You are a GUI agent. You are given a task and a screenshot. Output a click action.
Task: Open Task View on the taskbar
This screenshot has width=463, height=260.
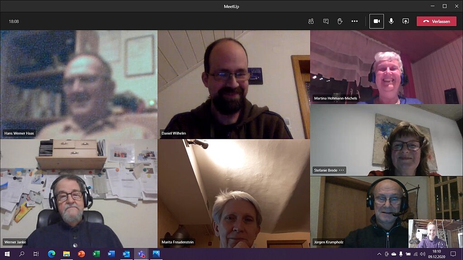click(x=36, y=254)
